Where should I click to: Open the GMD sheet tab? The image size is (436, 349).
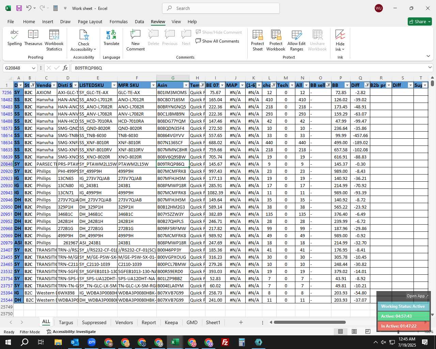tap(192, 322)
